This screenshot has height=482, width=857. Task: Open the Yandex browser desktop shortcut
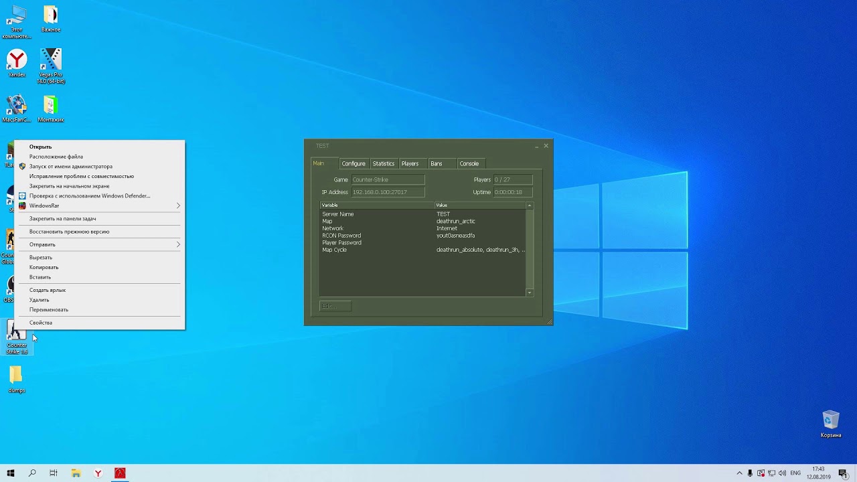(x=17, y=64)
